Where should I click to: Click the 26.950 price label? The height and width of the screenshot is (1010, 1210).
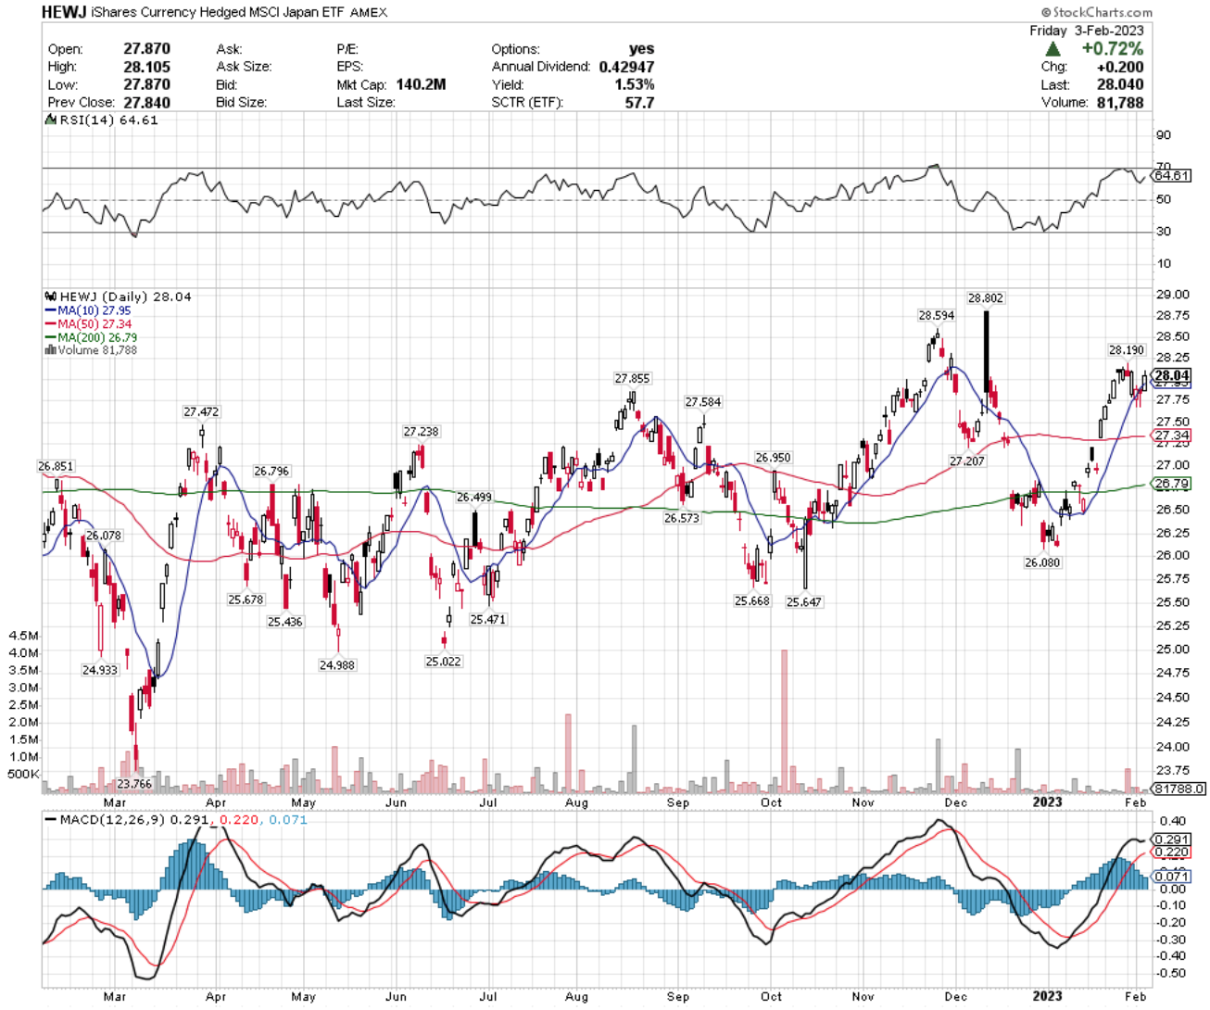pyautogui.click(x=773, y=458)
